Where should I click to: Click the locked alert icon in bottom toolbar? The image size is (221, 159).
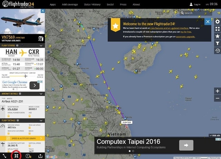[x=28, y=156]
